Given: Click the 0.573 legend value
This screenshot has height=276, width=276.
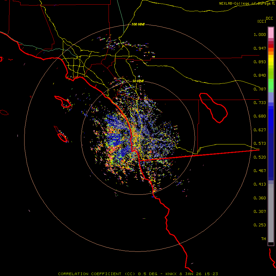Looking at the screenshot, I should coord(260,144).
